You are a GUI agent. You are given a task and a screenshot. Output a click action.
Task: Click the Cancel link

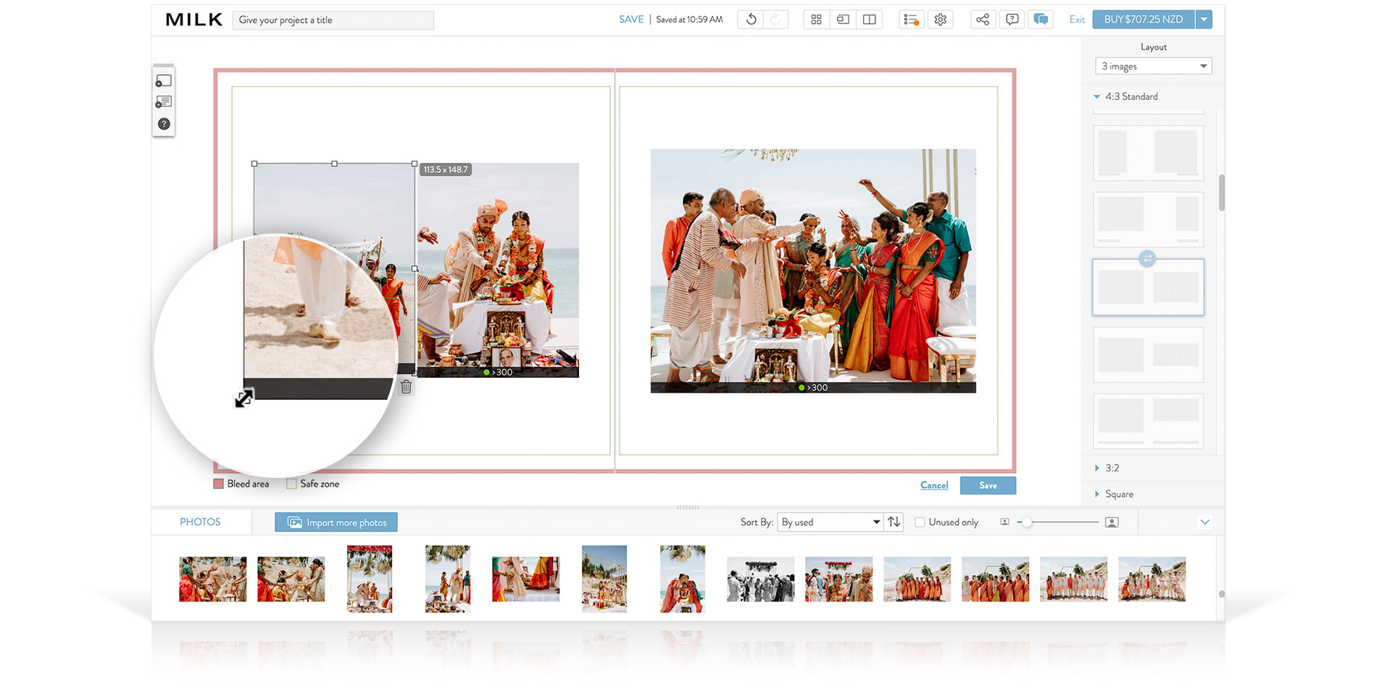(x=933, y=485)
